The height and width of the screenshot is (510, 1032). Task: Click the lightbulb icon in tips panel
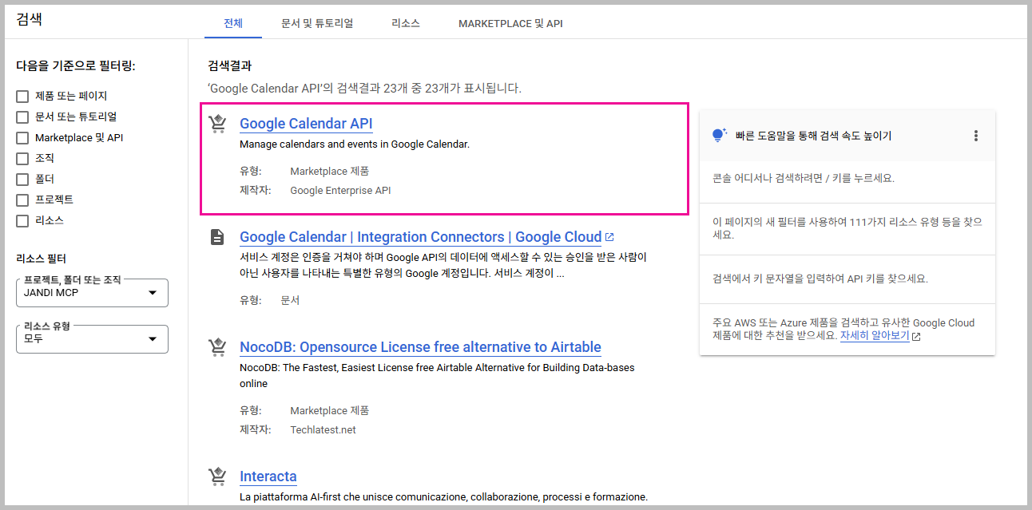tap(719, 136)
